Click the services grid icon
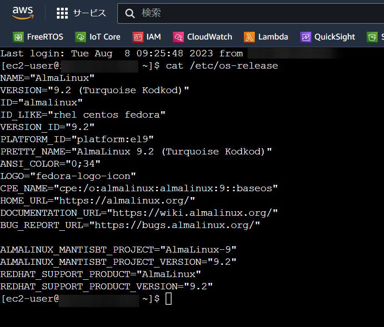This screenshot has height=327, width=384. tap(62, 13)
